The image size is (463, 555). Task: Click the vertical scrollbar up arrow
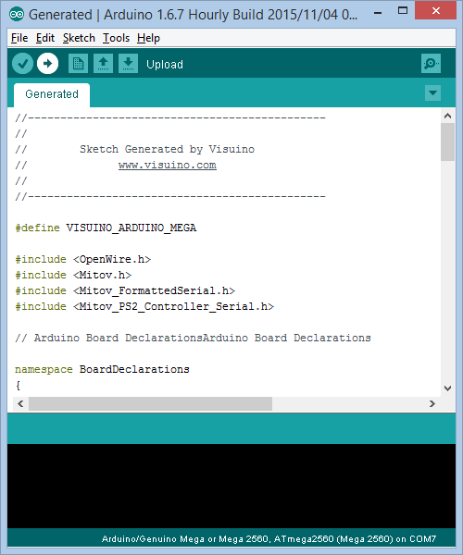point(448,116)
